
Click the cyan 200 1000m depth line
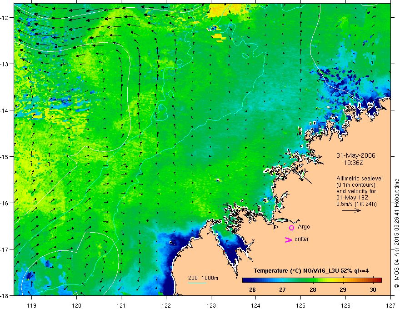pos(197,283)
